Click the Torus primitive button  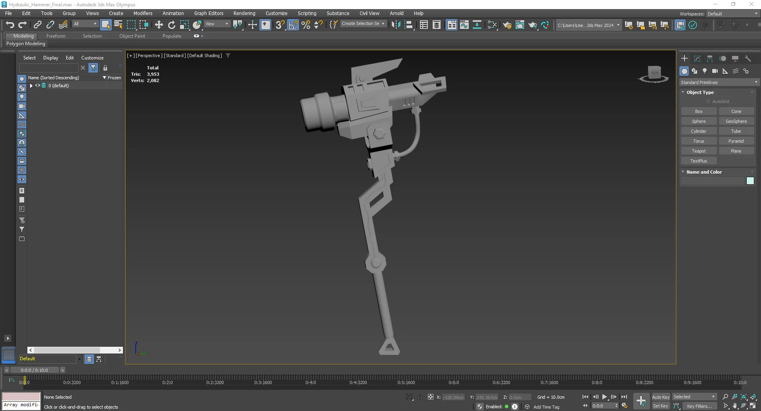tap(699, 141)
